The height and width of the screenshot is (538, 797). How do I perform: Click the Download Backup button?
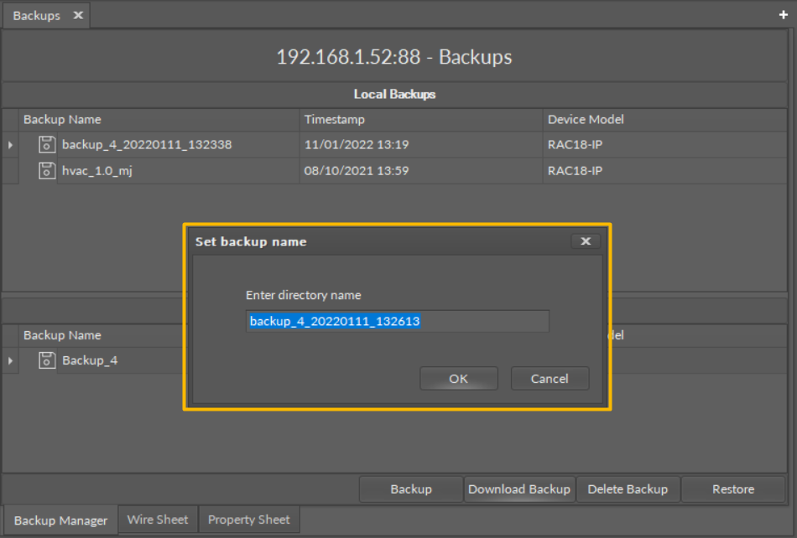click(519, 489)
